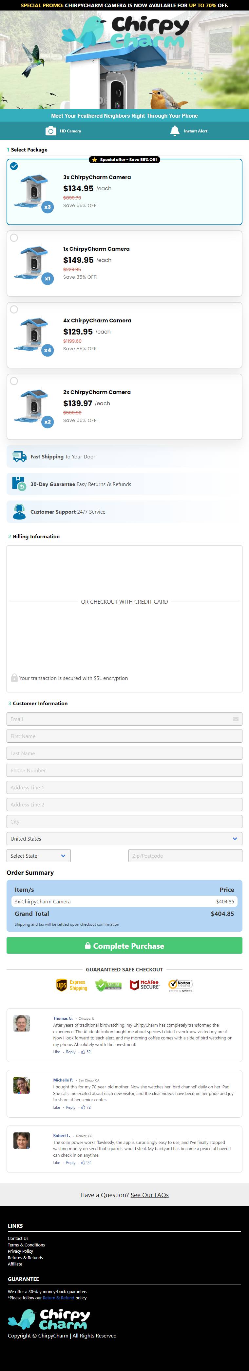Open the Contact Us footer link

point(18,1239)
